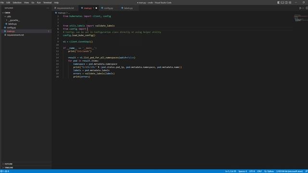
Task: Toggle secondary sidebar layout icon
Action: [286, 2]
